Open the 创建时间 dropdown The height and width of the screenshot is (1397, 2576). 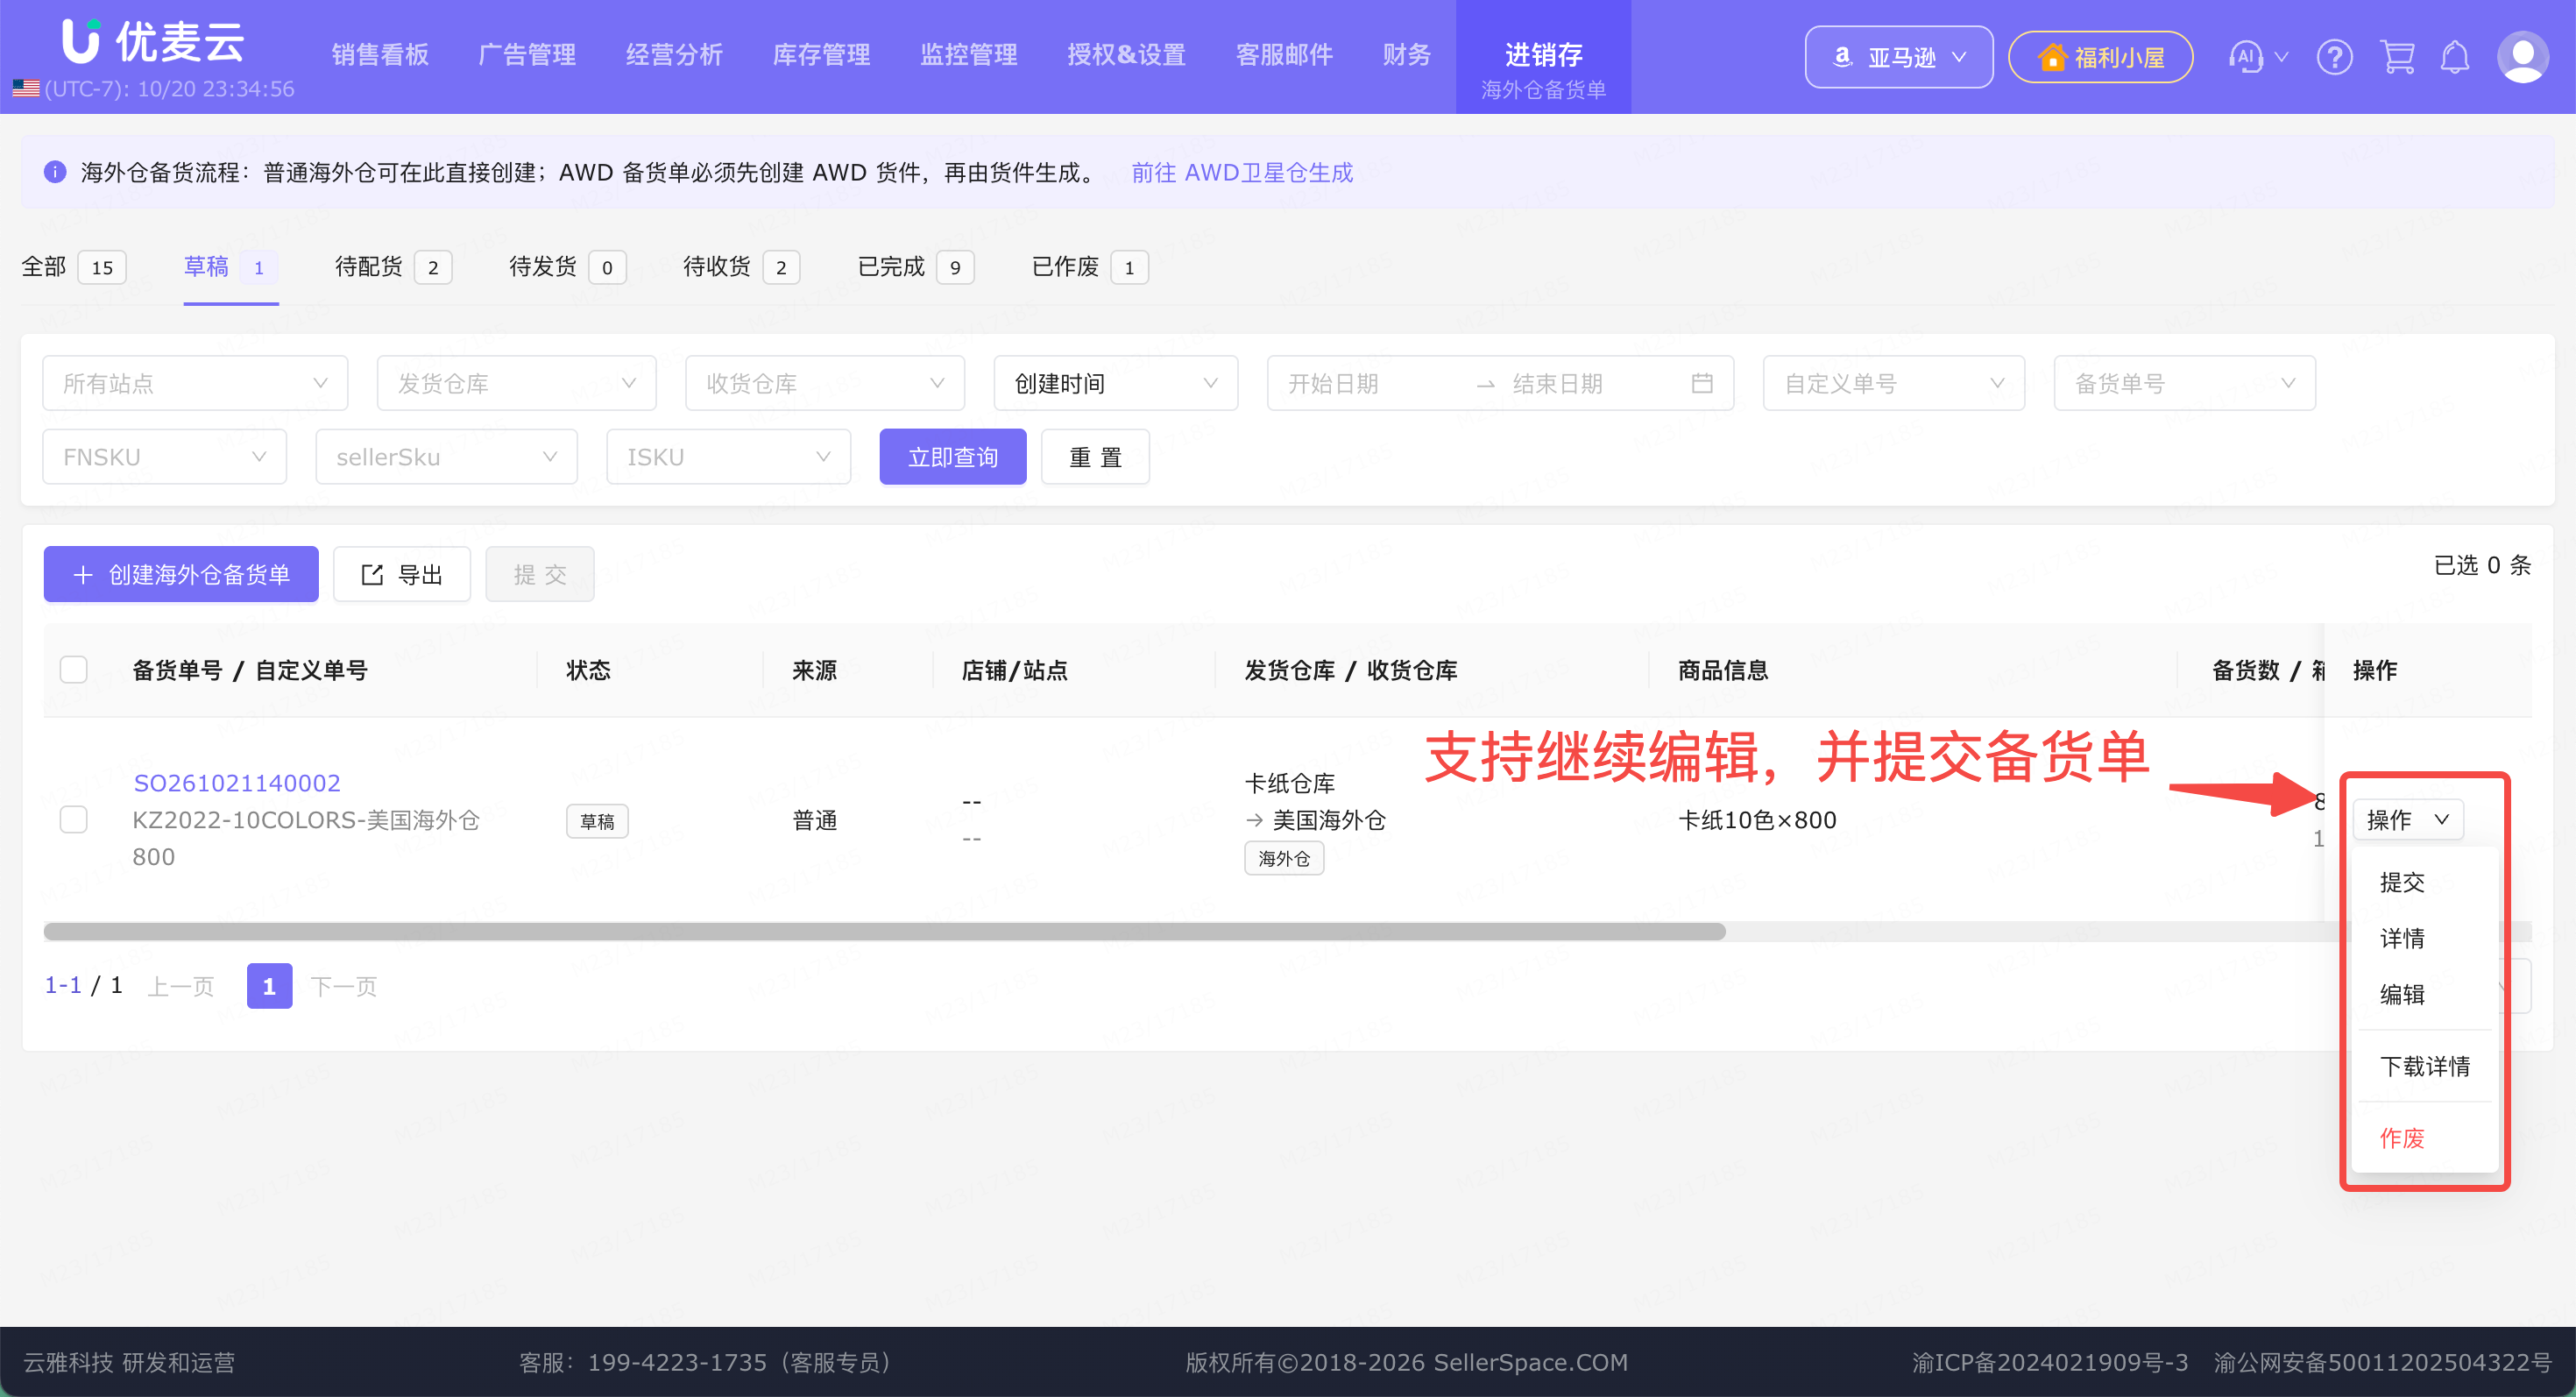coord(1116,383)
